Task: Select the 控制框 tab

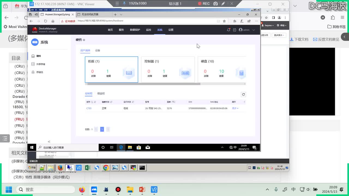Action: (89, 93)
